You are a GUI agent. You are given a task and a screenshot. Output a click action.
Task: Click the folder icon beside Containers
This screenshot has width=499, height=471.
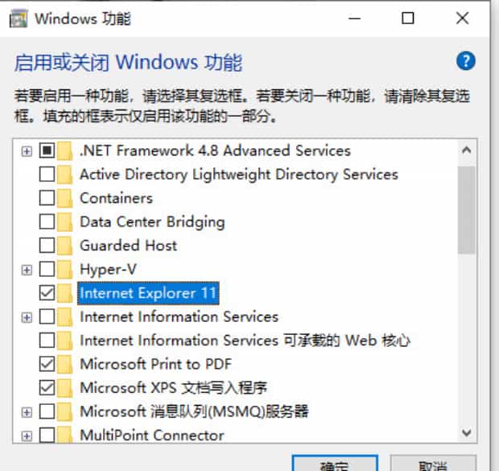66,198
